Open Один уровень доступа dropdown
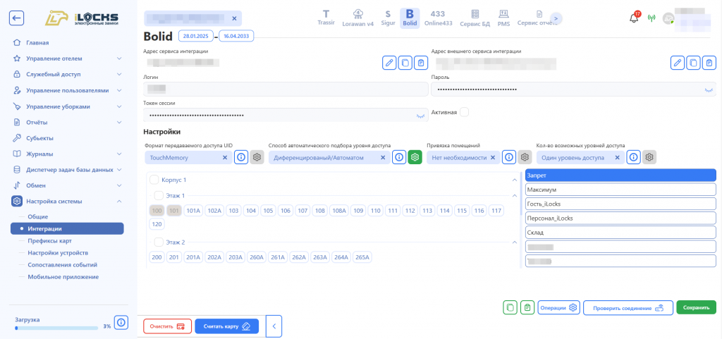The width and height of the screenshot is (722, 339). tap(581, 157)
